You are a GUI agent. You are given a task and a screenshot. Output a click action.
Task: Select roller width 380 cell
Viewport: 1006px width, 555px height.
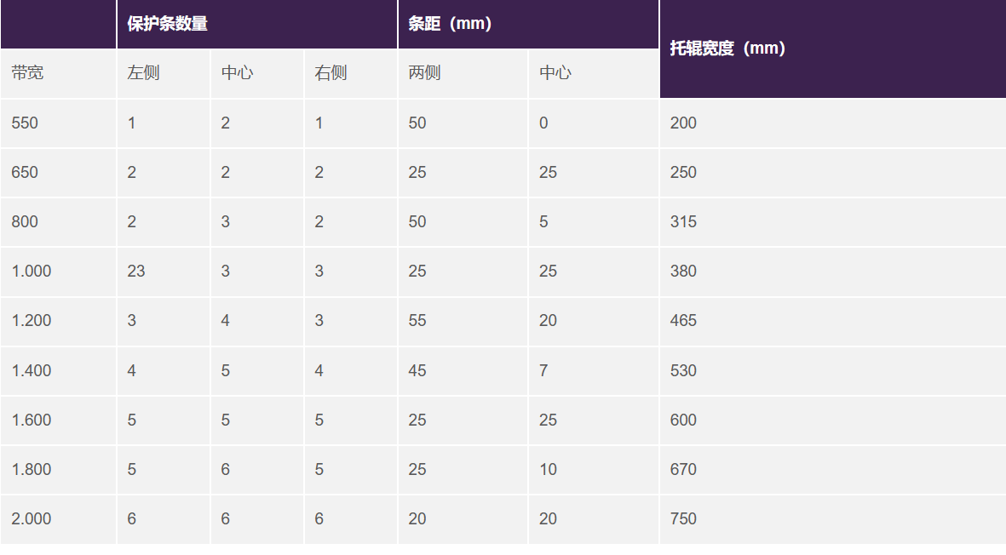click(833, 271)
